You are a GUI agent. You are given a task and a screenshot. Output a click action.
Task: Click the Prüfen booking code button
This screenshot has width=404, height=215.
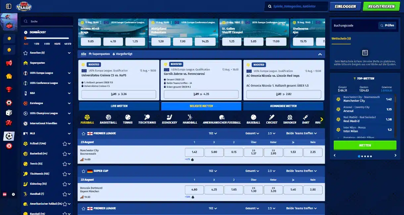point(387,25)
